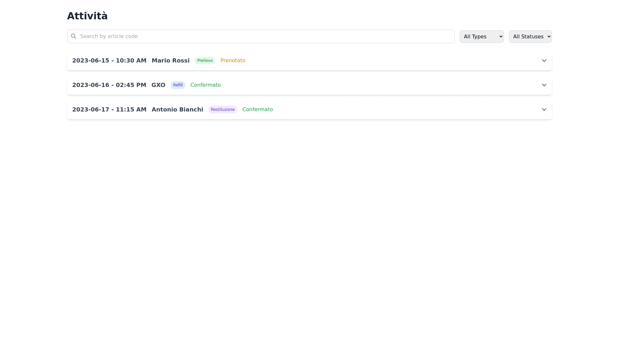Screen dimensions: 619x348
Task: Click the Refill type badge
Action: pyautogui.click(x=178, y=85)
